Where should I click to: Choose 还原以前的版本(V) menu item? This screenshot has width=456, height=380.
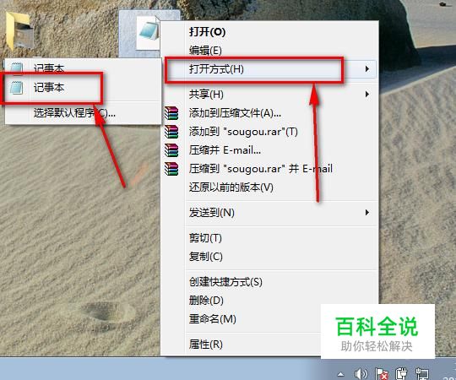[231, 187]
